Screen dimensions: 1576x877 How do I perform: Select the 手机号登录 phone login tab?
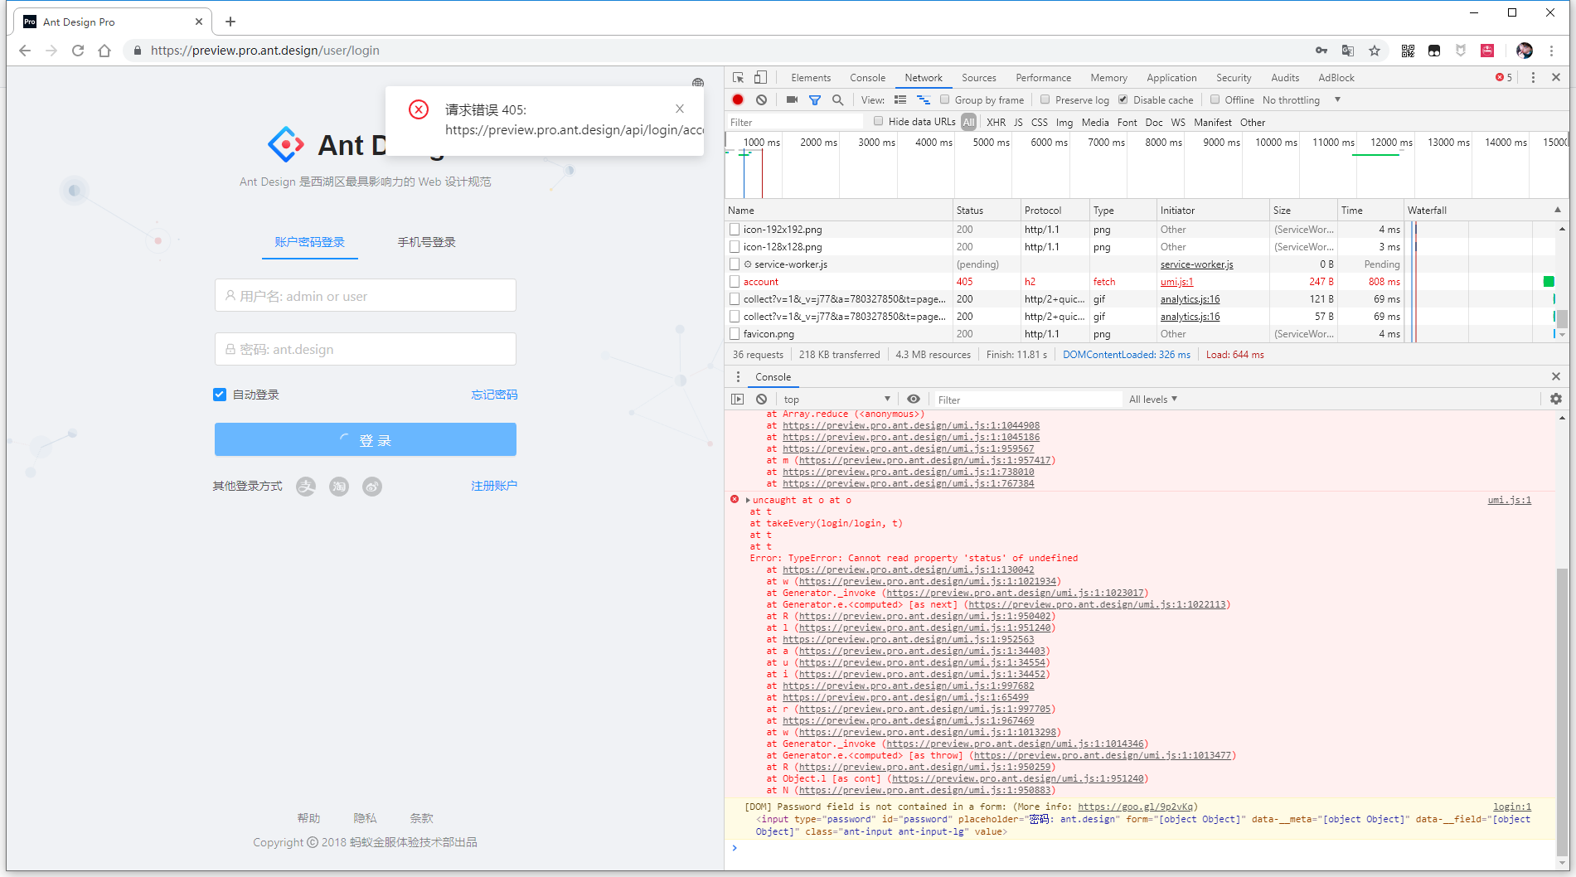pyautogui.click(x=426, y=242)
